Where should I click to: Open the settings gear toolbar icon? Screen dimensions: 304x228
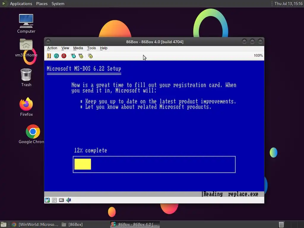(x=90, y=56)
